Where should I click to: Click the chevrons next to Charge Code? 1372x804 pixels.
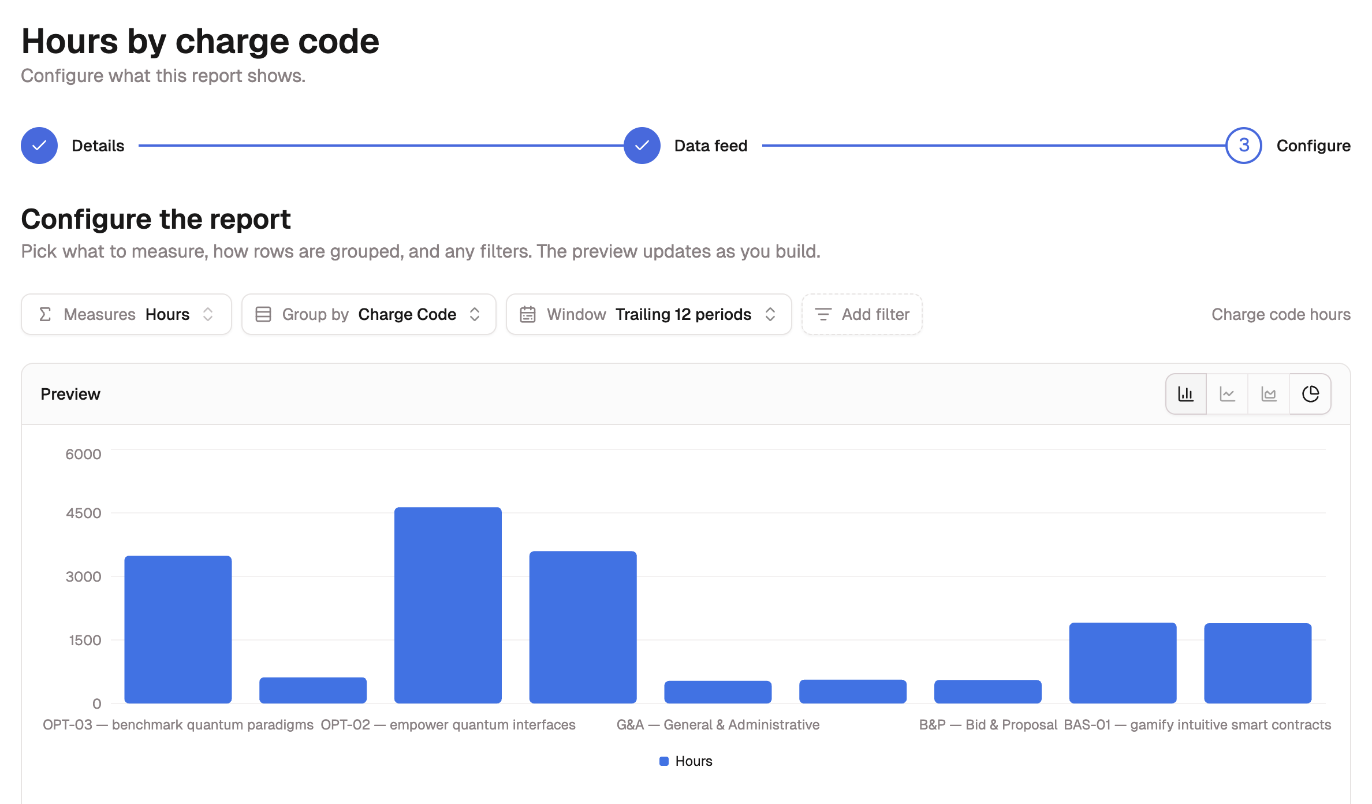(475, 314)
